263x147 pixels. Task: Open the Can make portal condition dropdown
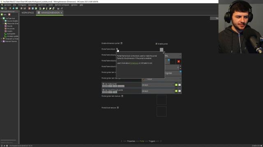click(158, 85)
